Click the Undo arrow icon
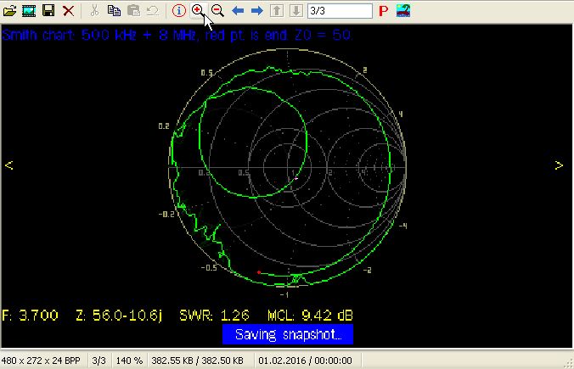 coord(152,11)
